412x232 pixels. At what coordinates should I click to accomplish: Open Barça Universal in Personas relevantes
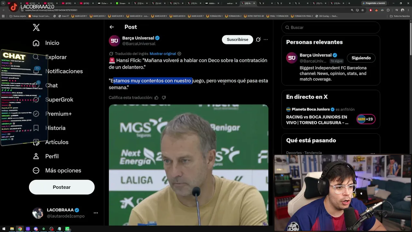[x=315, y=55]
